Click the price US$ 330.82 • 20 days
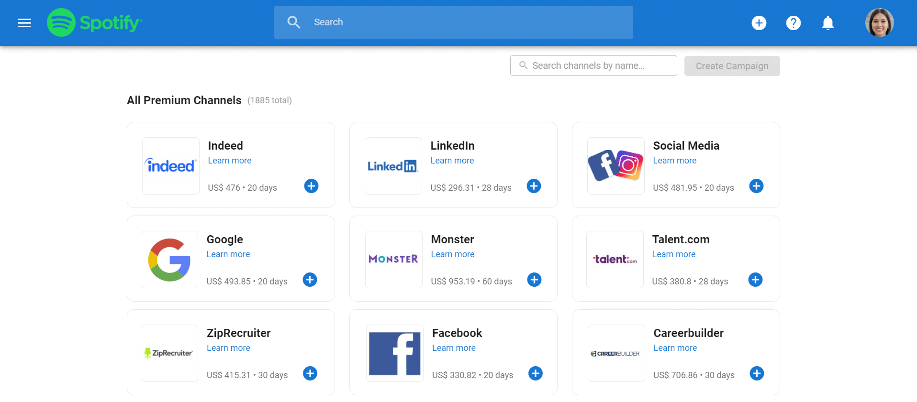 473,375
